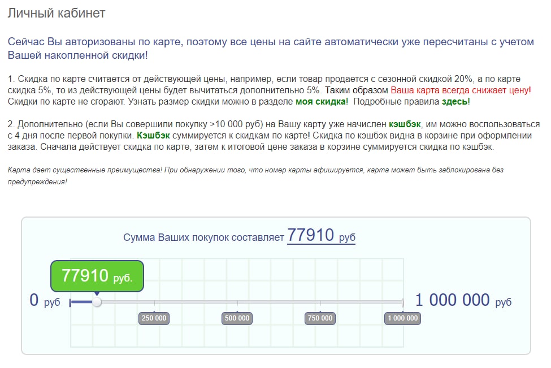Click the '1 000 000 руб' maximum label
This screenshot has width=551, height=368.
click(463, 301)
